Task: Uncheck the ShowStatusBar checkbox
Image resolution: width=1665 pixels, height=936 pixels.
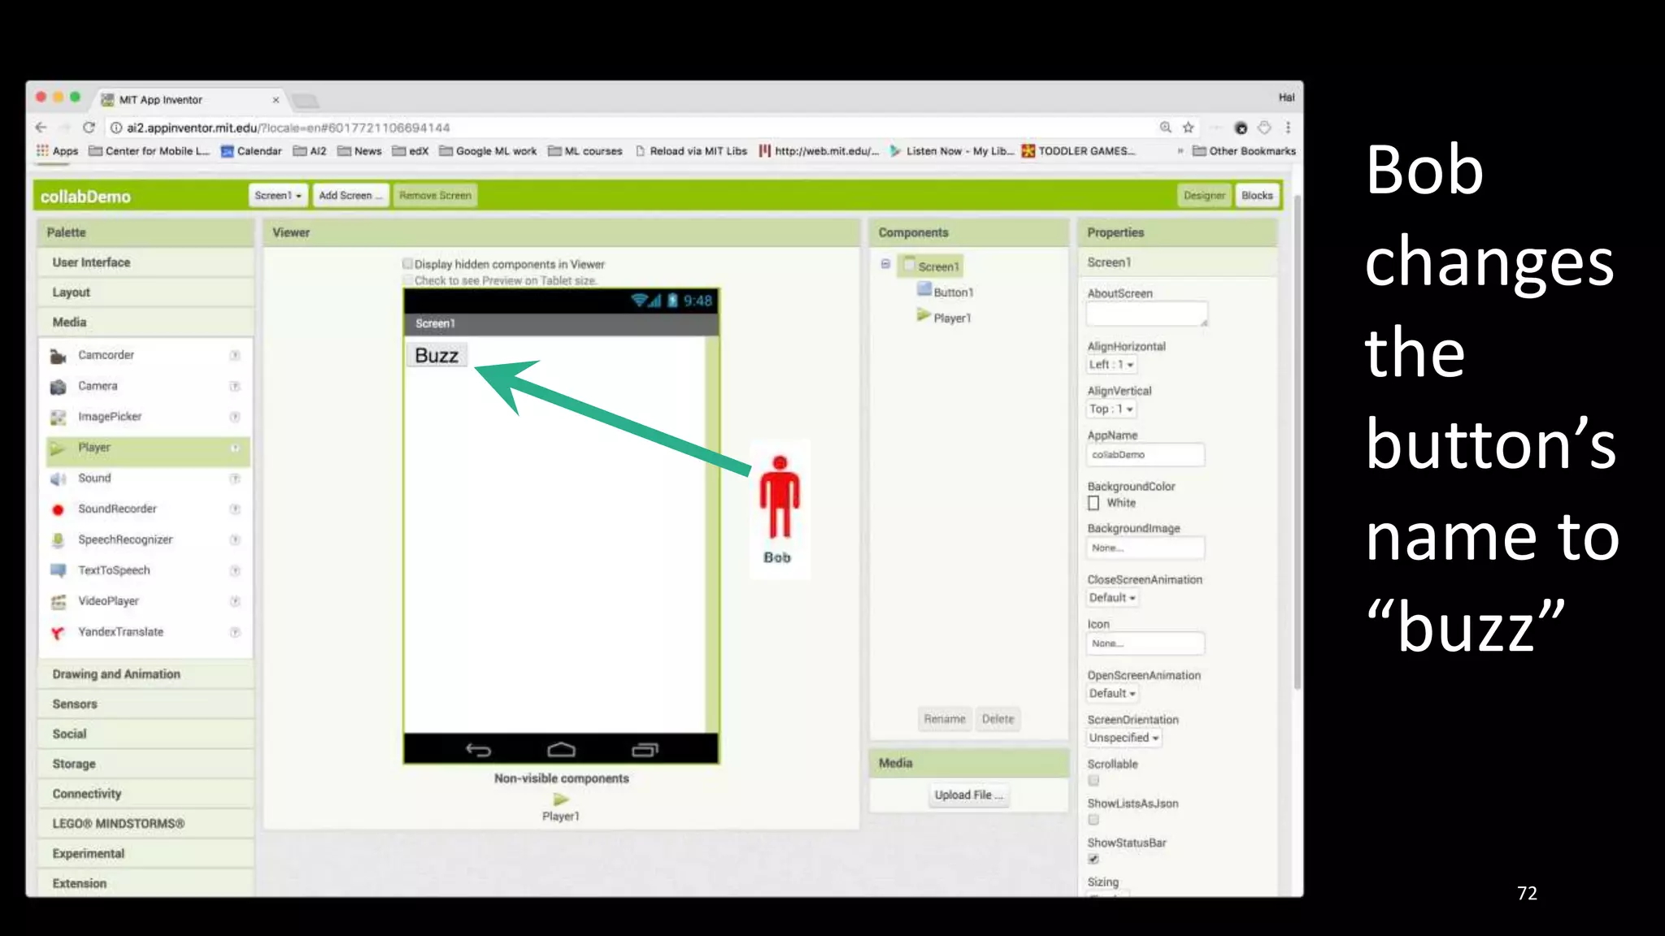Action: point(1093,859)
